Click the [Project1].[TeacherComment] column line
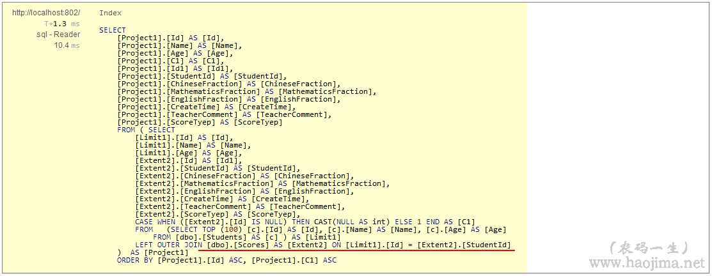Image resolution: width=712 pixels, height=276 pixels. (x=224, y=114)
